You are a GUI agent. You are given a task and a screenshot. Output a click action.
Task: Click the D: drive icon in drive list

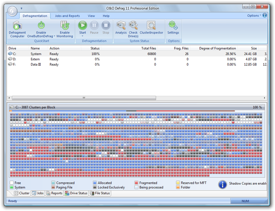10,59
